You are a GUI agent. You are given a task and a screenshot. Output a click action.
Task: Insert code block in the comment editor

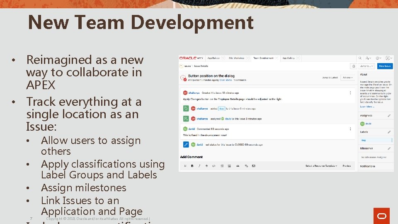click(214, 166)
